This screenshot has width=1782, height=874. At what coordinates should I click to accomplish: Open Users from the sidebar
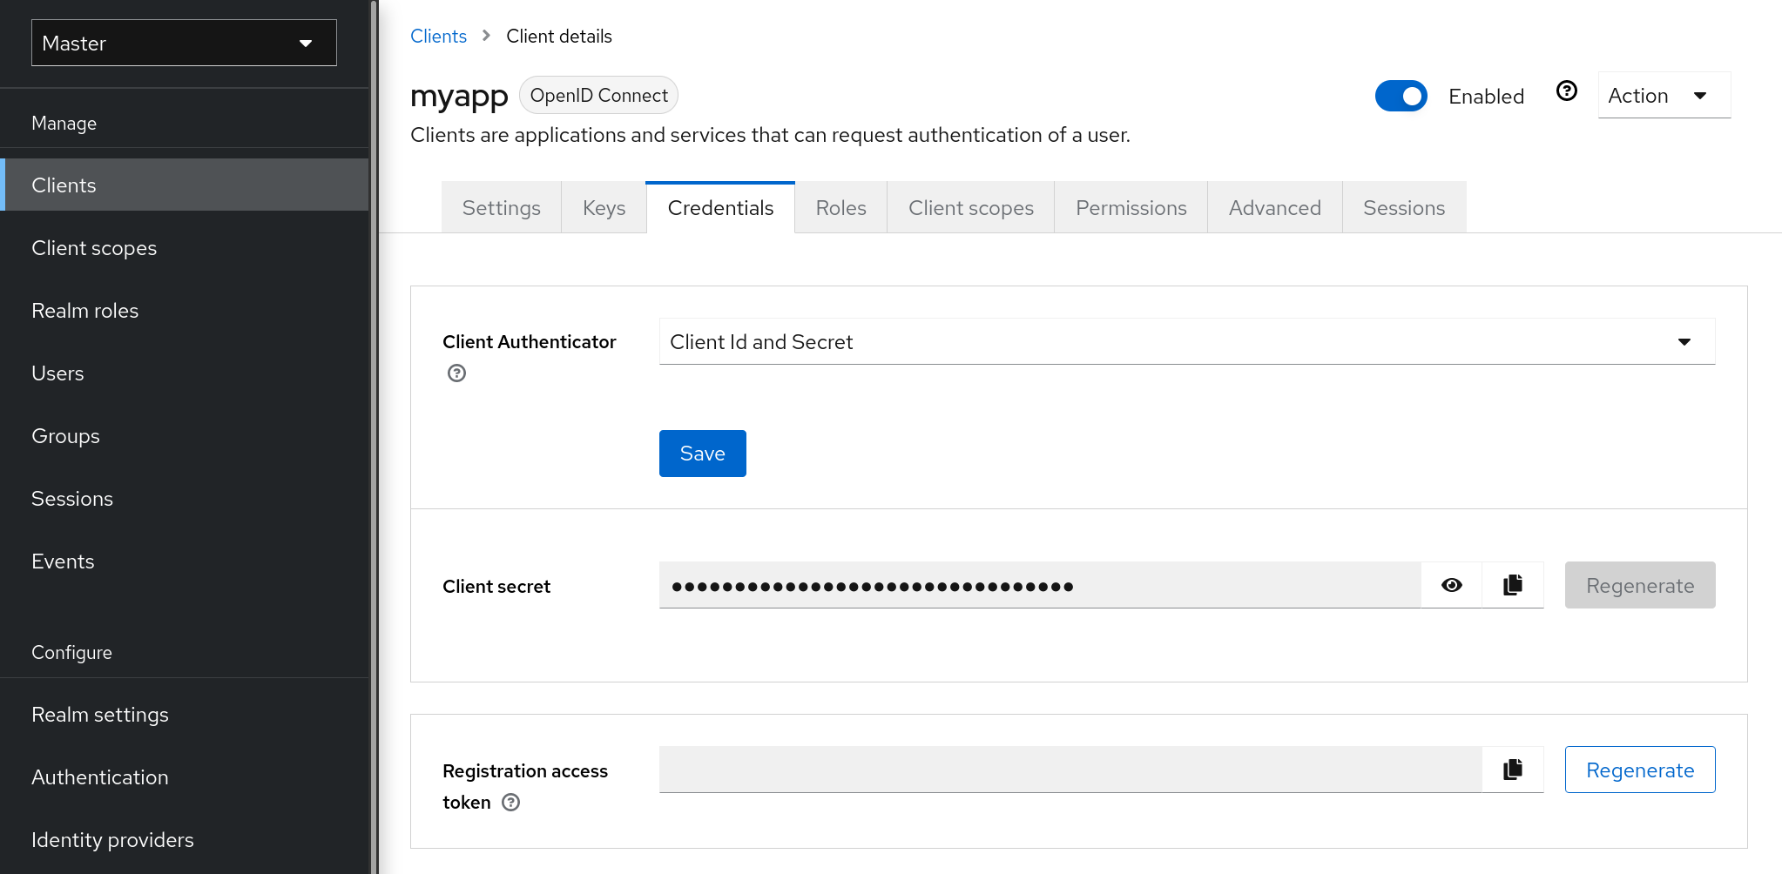tap(57, 373)
